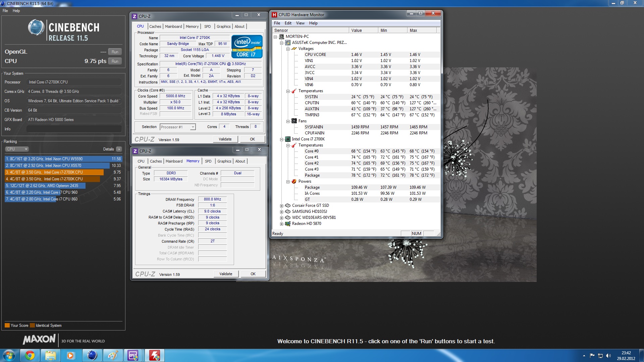
Task: Click the Corsair Force GT SSD drive icon
Action: click(288, 205)
